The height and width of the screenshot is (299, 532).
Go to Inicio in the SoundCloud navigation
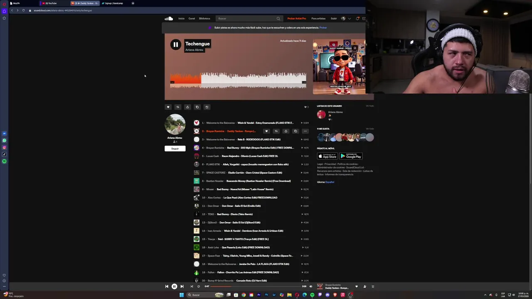pyautogui.click(x=181, y=18)
